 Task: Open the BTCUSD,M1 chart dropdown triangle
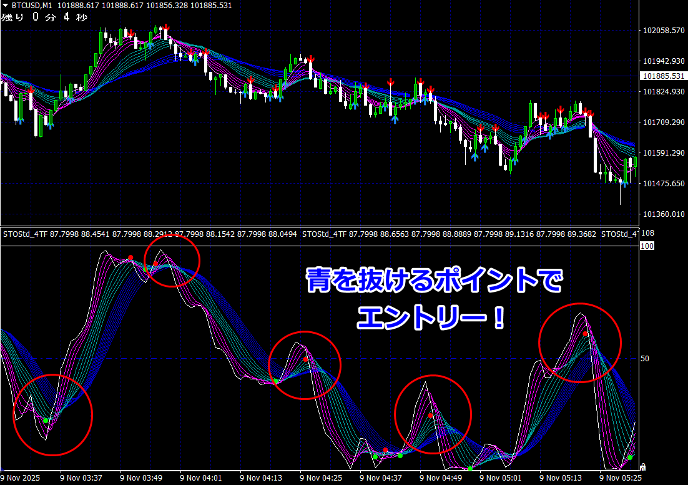tap(6, 6)
